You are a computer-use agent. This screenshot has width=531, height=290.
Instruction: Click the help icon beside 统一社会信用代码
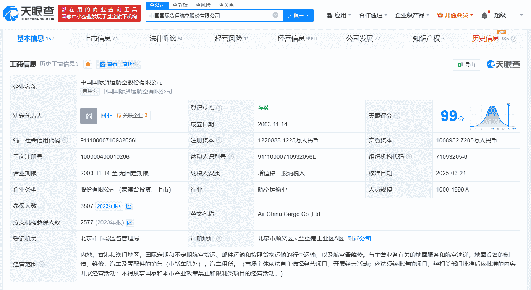(x=65, y=140)
